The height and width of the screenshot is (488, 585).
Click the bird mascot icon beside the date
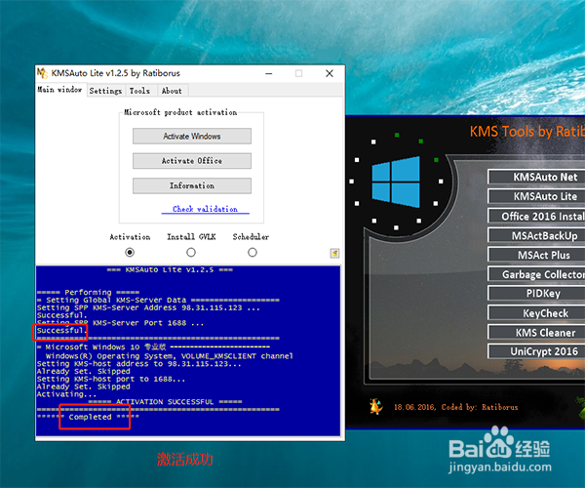376,407
